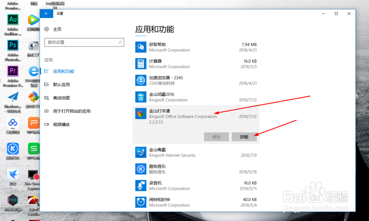Click the 用于打开网站的应用 sidebar icon
Image resolution: width=369 pixels, height=221 pixels.
point(46,111)
